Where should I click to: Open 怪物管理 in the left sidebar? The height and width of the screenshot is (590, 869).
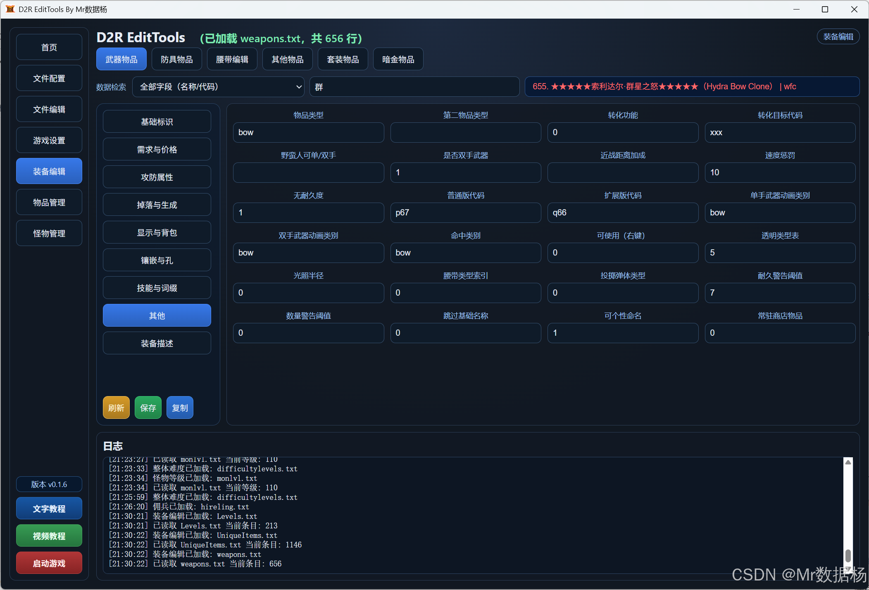49,234
